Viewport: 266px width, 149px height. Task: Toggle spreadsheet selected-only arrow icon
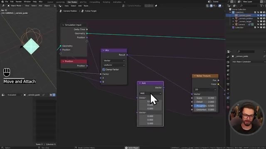click(x=51, y=95)
